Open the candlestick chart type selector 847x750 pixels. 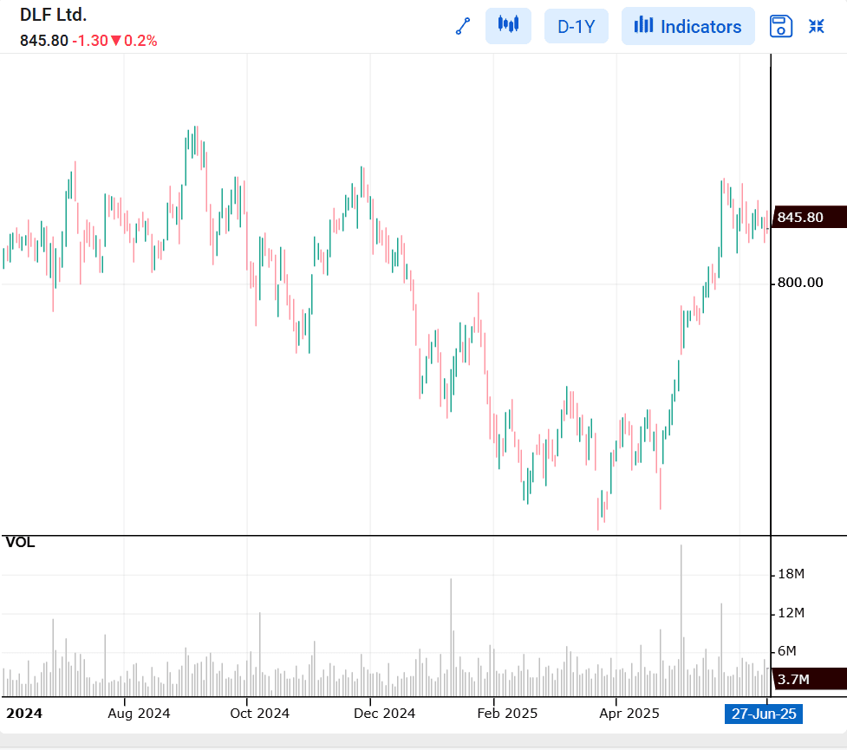tap(508, 26)
